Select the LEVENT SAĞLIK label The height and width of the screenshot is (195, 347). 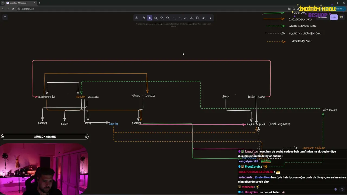coord(314,148)
